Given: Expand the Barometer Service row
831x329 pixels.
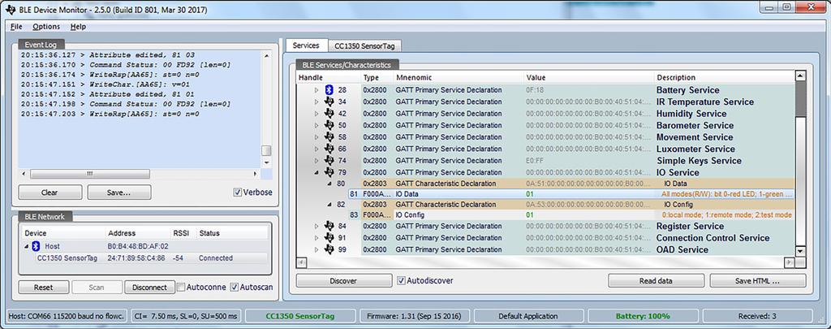Looking at the screenshot, I should (317, 125).
